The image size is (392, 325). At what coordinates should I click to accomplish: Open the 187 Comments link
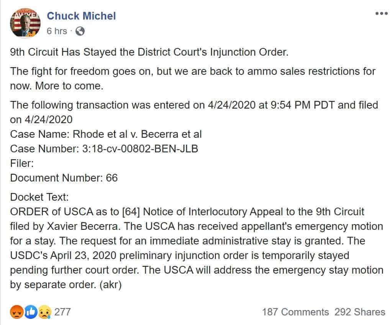pos(295,312)
